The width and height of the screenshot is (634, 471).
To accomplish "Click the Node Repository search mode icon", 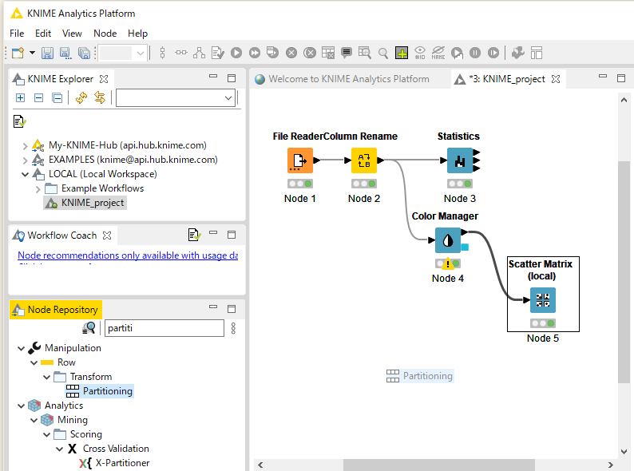I will [89, 328].
